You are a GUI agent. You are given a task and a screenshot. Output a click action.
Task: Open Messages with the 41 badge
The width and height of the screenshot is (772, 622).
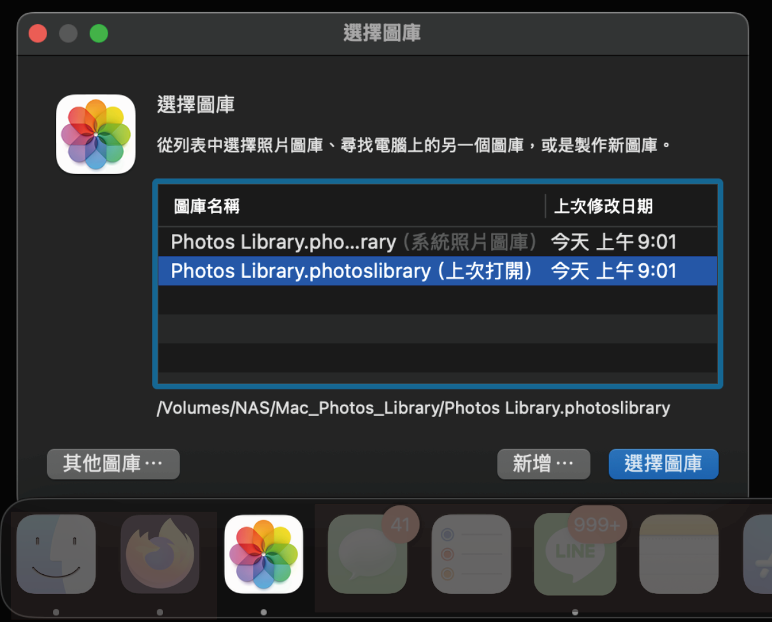point(368,554)
